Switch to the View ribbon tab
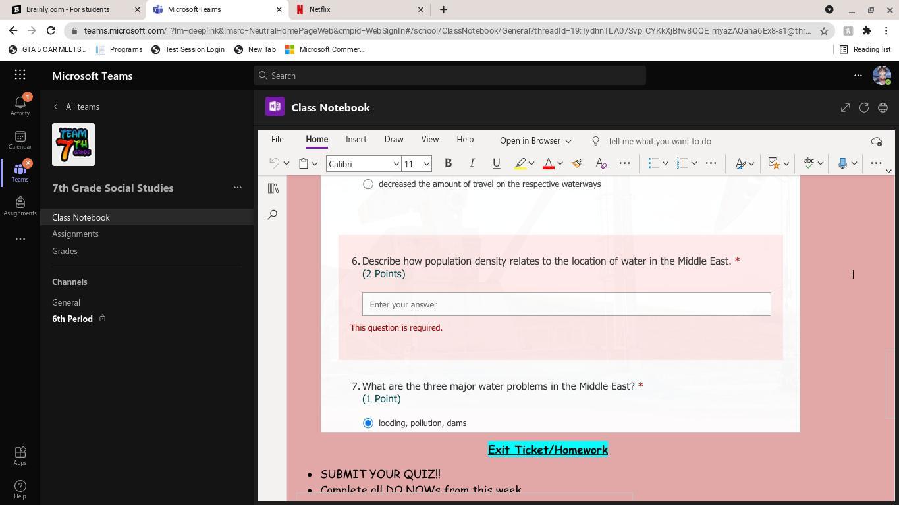The image size is (899, 505). [430, 140]
